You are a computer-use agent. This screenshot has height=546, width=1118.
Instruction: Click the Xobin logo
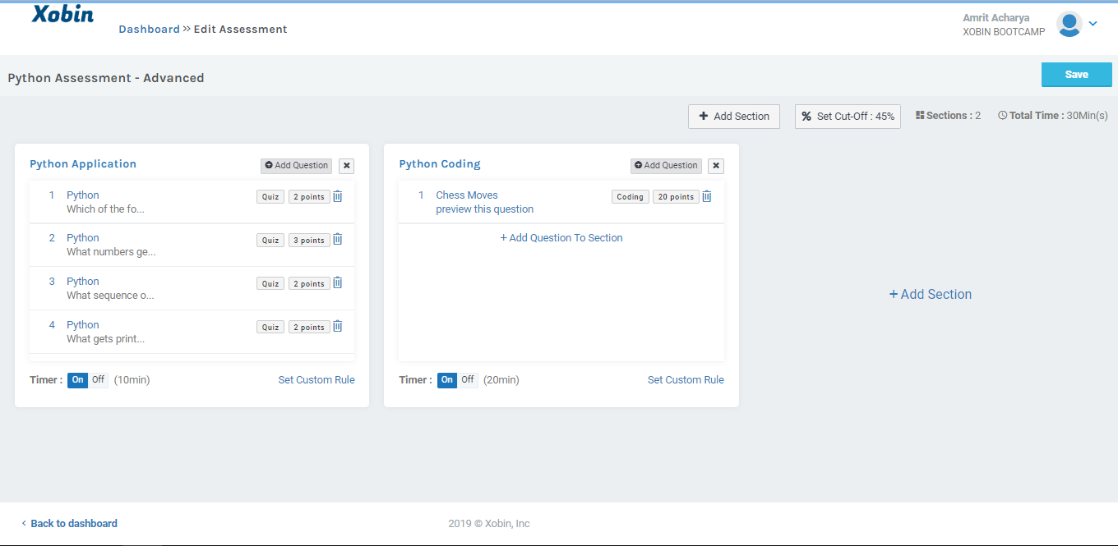[62, 15]
